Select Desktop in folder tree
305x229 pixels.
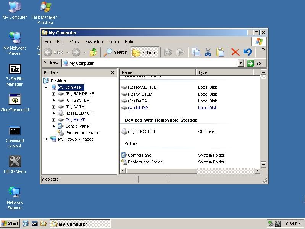tap(58, 81)
